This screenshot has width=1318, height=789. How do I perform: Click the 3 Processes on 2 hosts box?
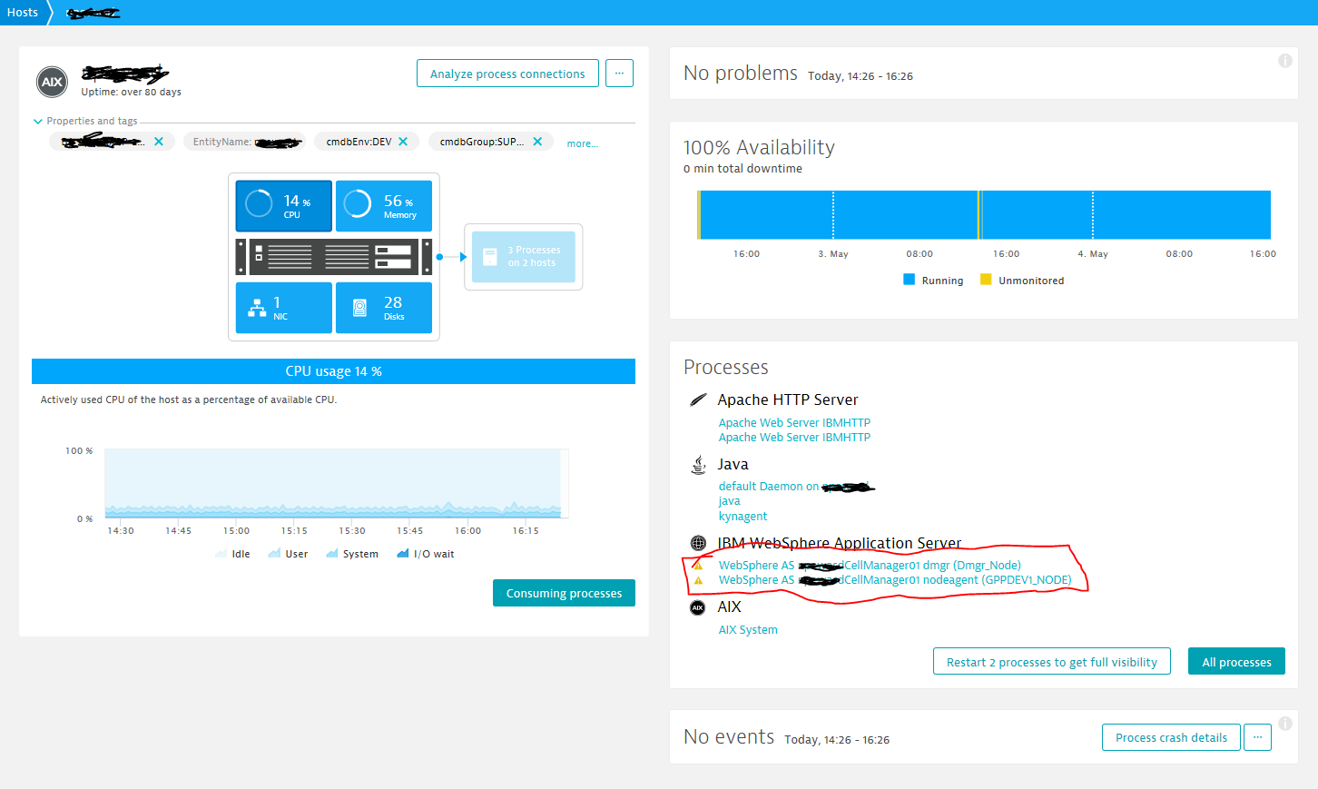tap(524, 257)
